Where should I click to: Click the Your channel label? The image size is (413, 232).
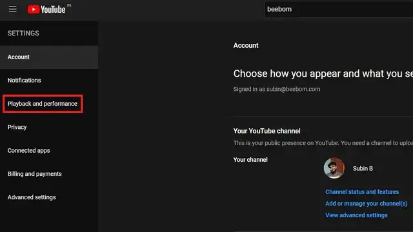(250, 160)
